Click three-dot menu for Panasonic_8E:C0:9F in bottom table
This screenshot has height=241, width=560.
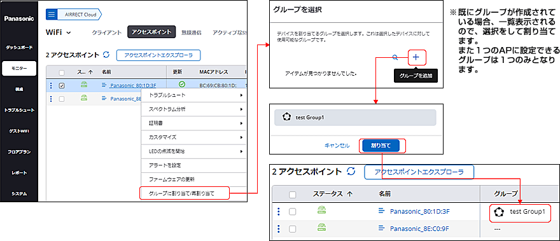pyautogui.click(x=279, y=228)
